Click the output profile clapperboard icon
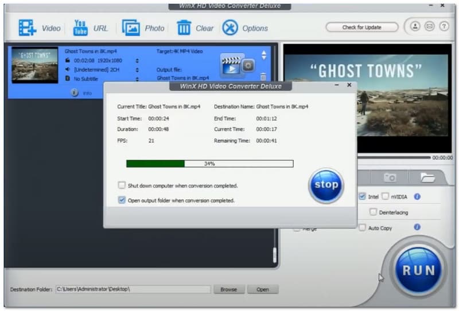This screenshot has height=311, width=459. [x=231, y=66]
